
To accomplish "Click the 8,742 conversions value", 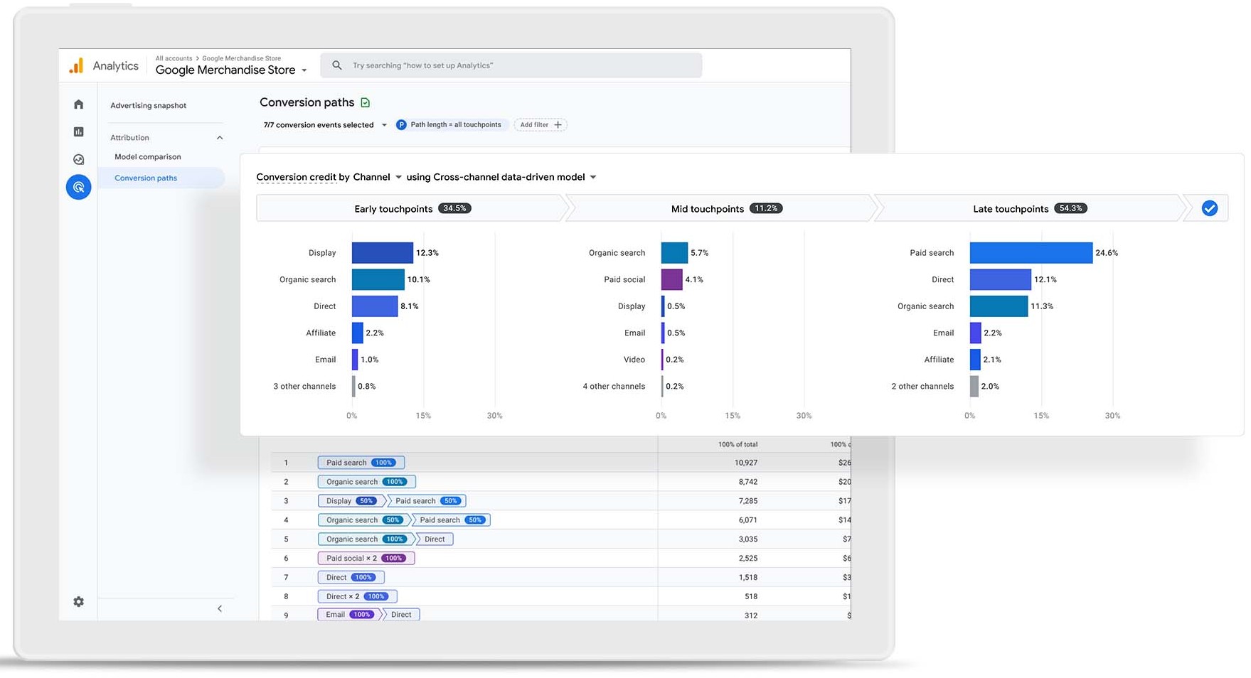I will (x=748, y=482).
